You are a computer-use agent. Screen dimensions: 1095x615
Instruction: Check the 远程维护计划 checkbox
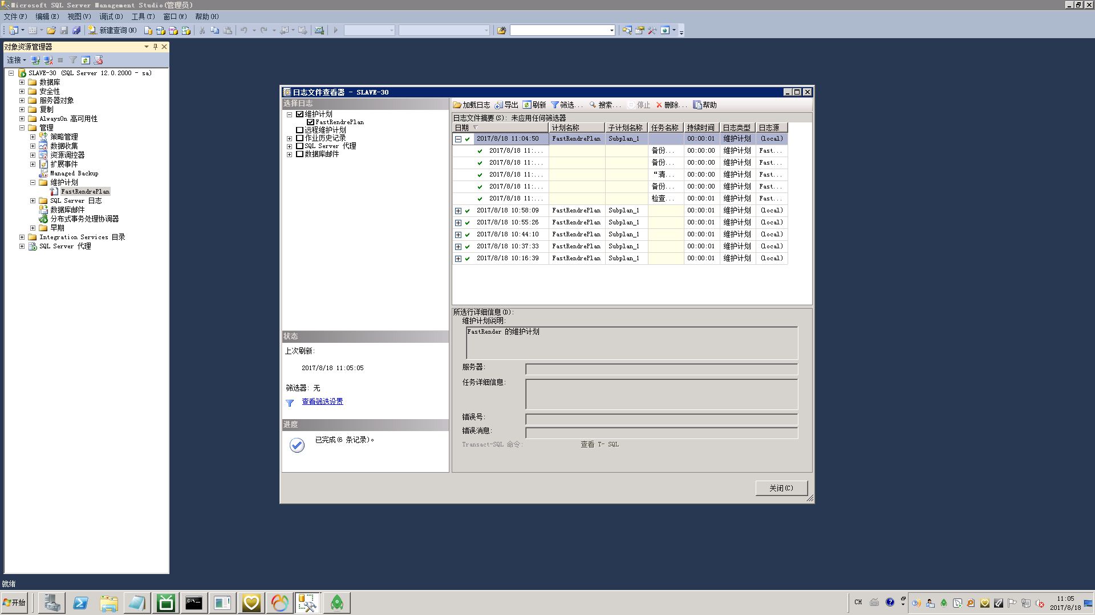click(x=299, y=130)
